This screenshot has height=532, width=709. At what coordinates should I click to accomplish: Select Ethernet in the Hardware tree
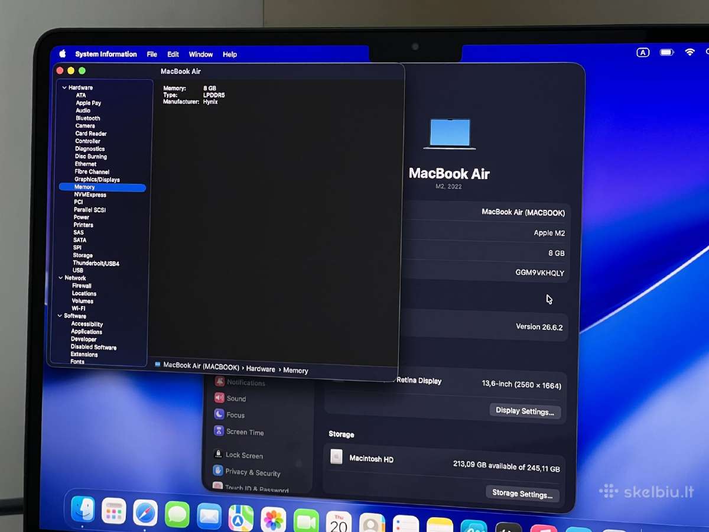[86, 164]
